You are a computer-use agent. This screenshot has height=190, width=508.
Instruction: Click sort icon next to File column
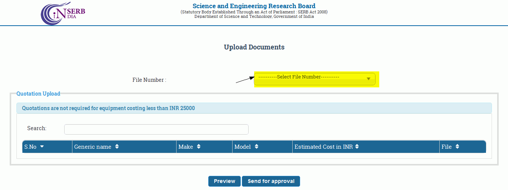point(457,147)
